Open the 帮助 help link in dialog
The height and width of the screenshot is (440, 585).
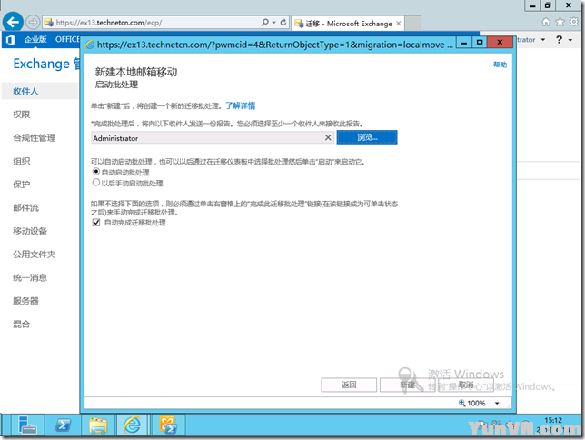(500, 65)
